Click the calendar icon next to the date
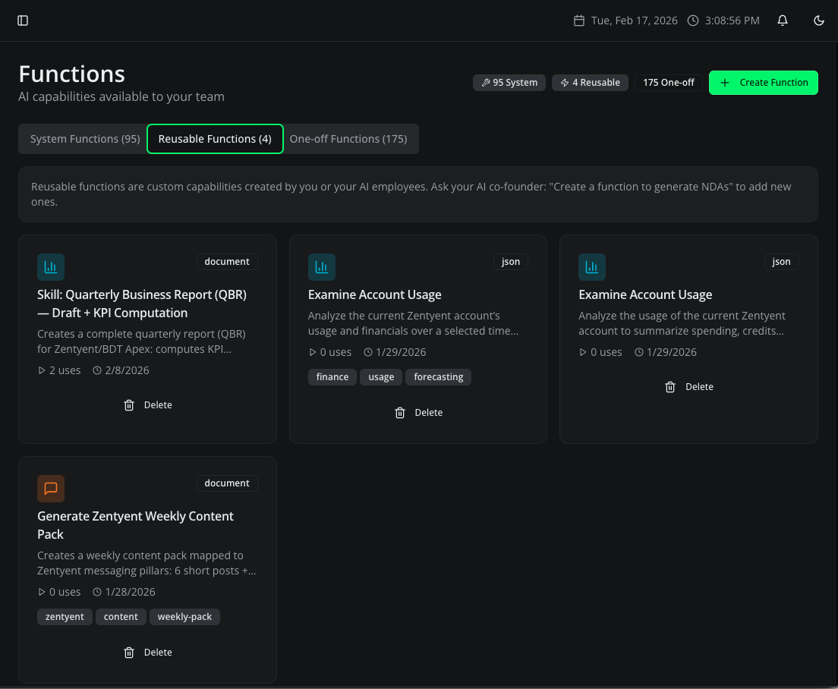The width and height of the screenshot is (838, 689). 579,20
